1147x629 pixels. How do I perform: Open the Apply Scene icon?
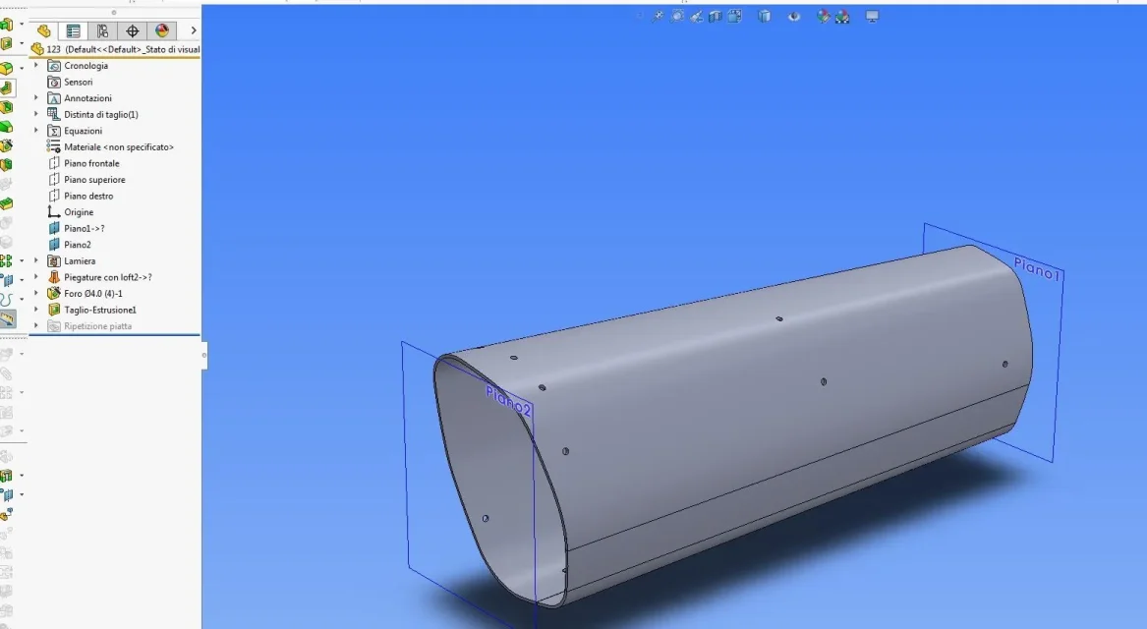842,16
